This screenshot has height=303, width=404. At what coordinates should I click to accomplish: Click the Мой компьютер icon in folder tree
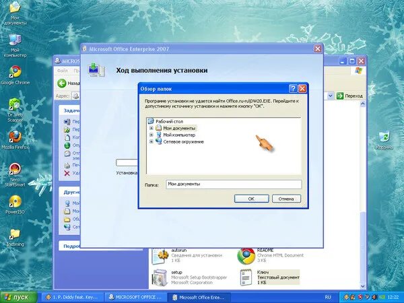point(158,135)
